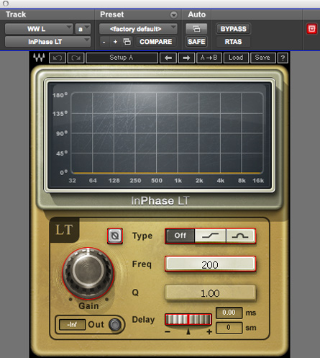
Task: Toggle the BYPASS button
Action: tap(233, 29)
